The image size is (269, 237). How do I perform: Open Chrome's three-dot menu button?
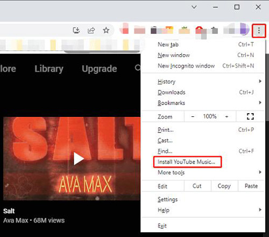click(x=259, y=31)
